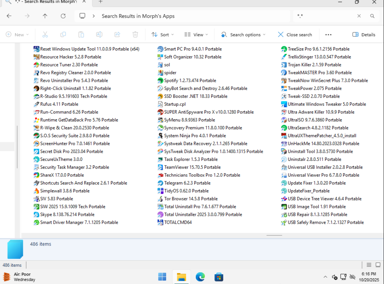Click the horizontal scrollbar thumb
Screen dimensions: 384x284
(x=274, y=235)
